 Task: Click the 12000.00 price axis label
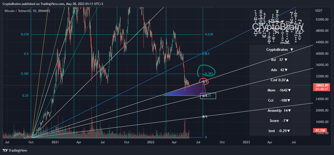(x=321, y=133)
